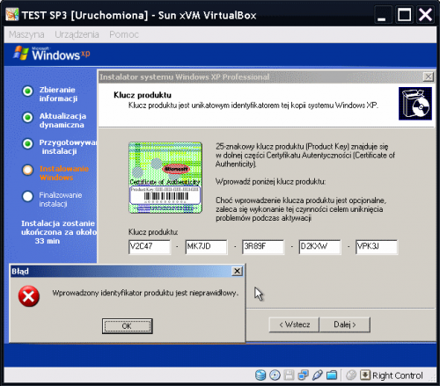Click the 33 min remaining time text
Image resolution: width=440 pixels, height=386 pixels.
tap(48, 241)
